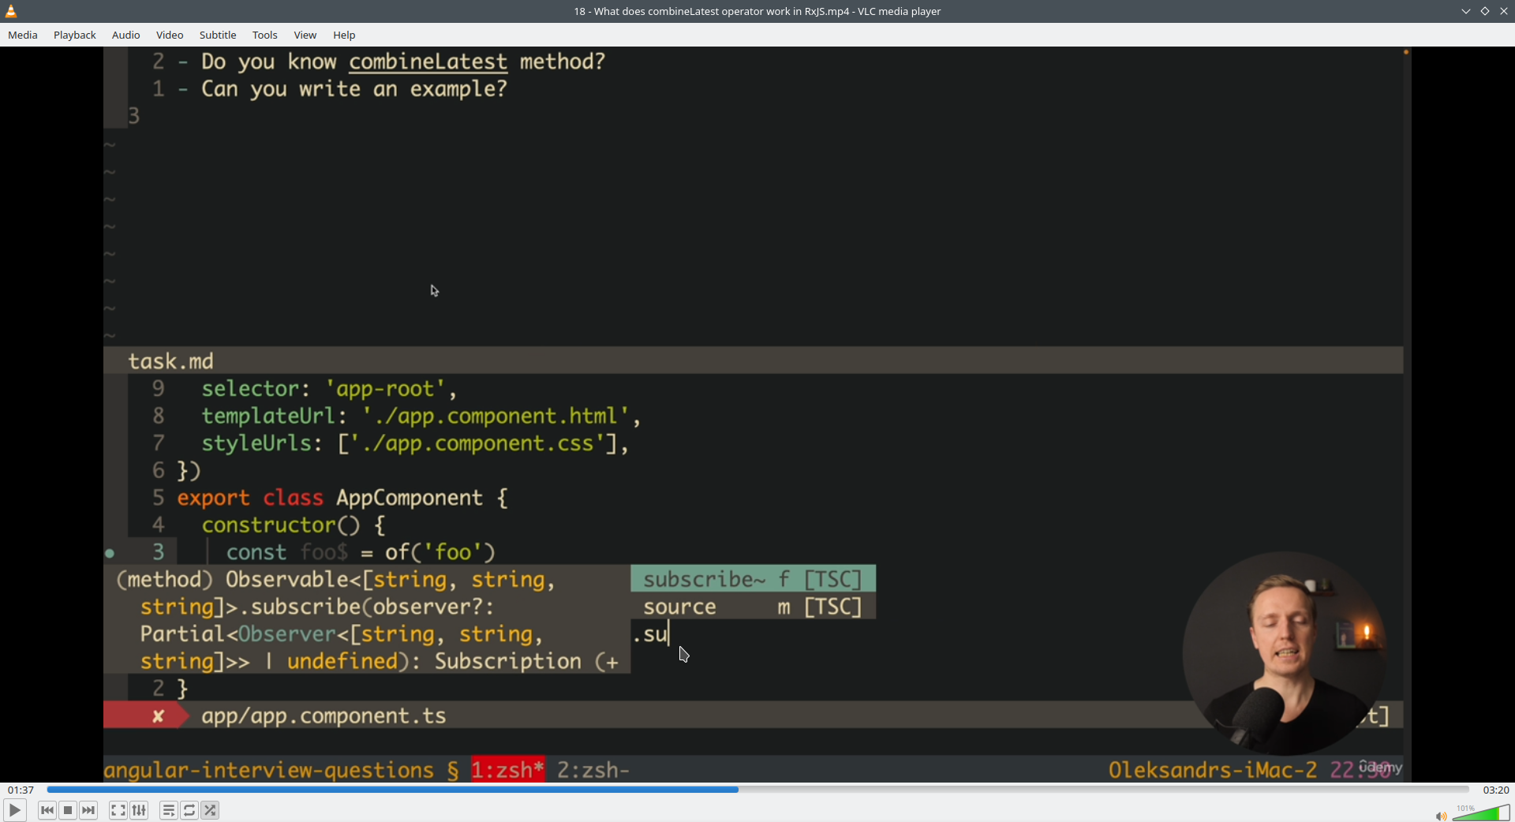Go to the previous media item
Viewport: 1515px width, 822px height.
[x=47, y=810]
